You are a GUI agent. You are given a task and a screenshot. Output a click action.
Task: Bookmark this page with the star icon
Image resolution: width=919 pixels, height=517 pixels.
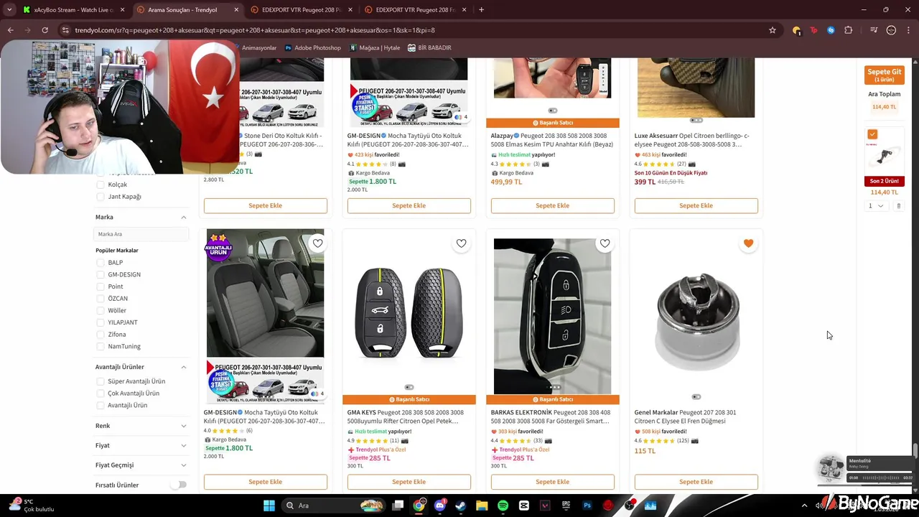773,30
